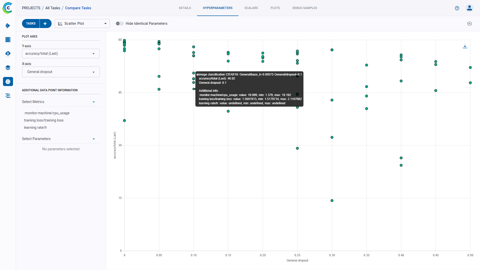Open the help menu
The height and width of the screenshot is (270, 480).
[457, 8]
